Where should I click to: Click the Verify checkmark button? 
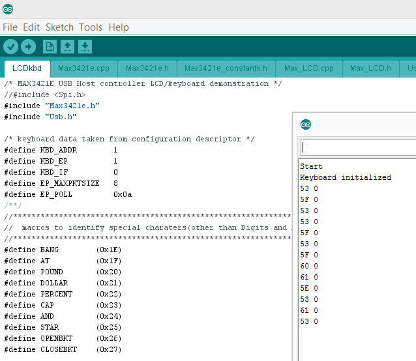(x=10, y=47)
